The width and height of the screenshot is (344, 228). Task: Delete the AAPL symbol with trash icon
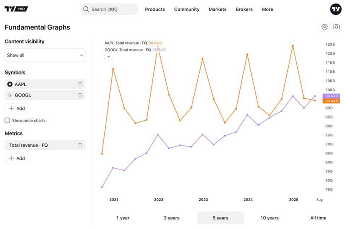pyautogui.click(x=80, y=84)
